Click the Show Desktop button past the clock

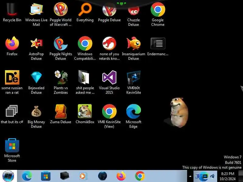point(241,176)
